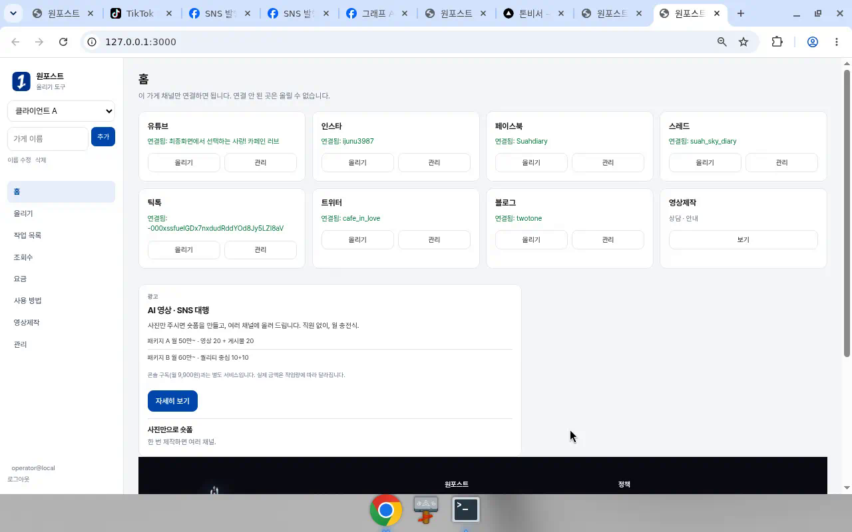The height and width of the screenshot is (532, 852).
Task: Focus the 가게 이름 input field
Action: click(x=48, y=138)
